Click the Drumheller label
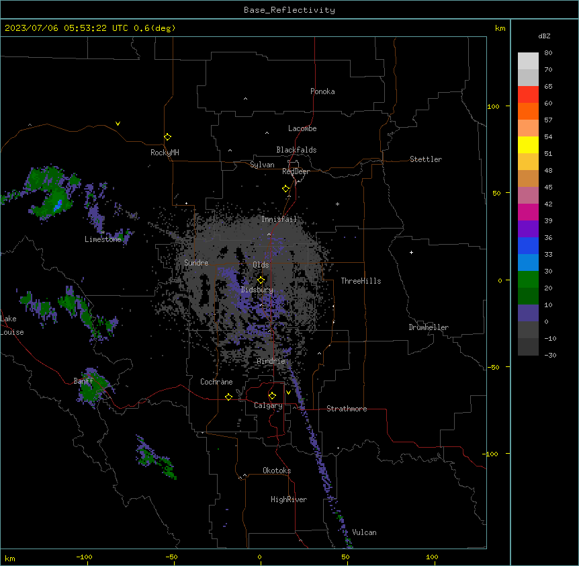The height and width of the screenshot is (566, 579). tap(429, 327)
